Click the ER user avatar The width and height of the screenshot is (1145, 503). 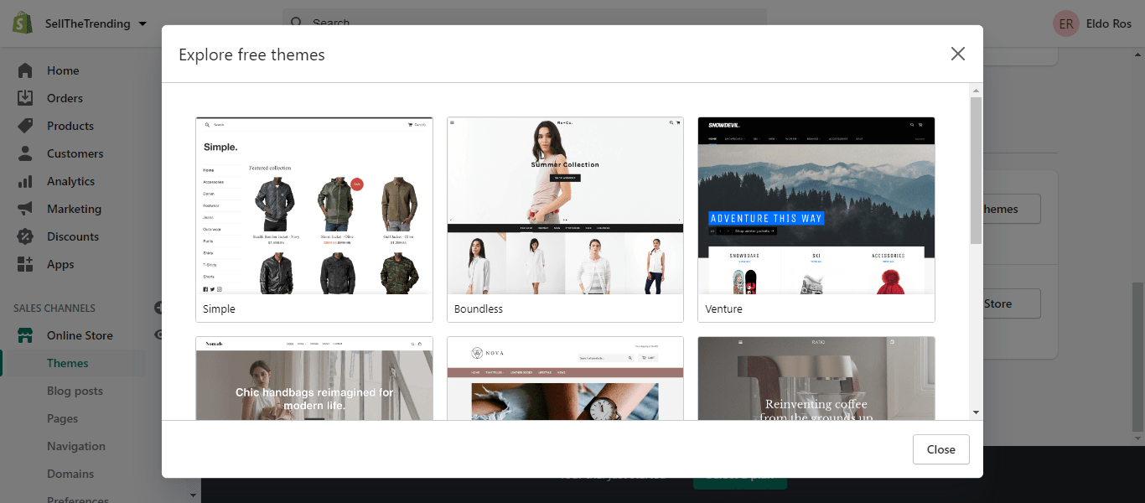1066,23
